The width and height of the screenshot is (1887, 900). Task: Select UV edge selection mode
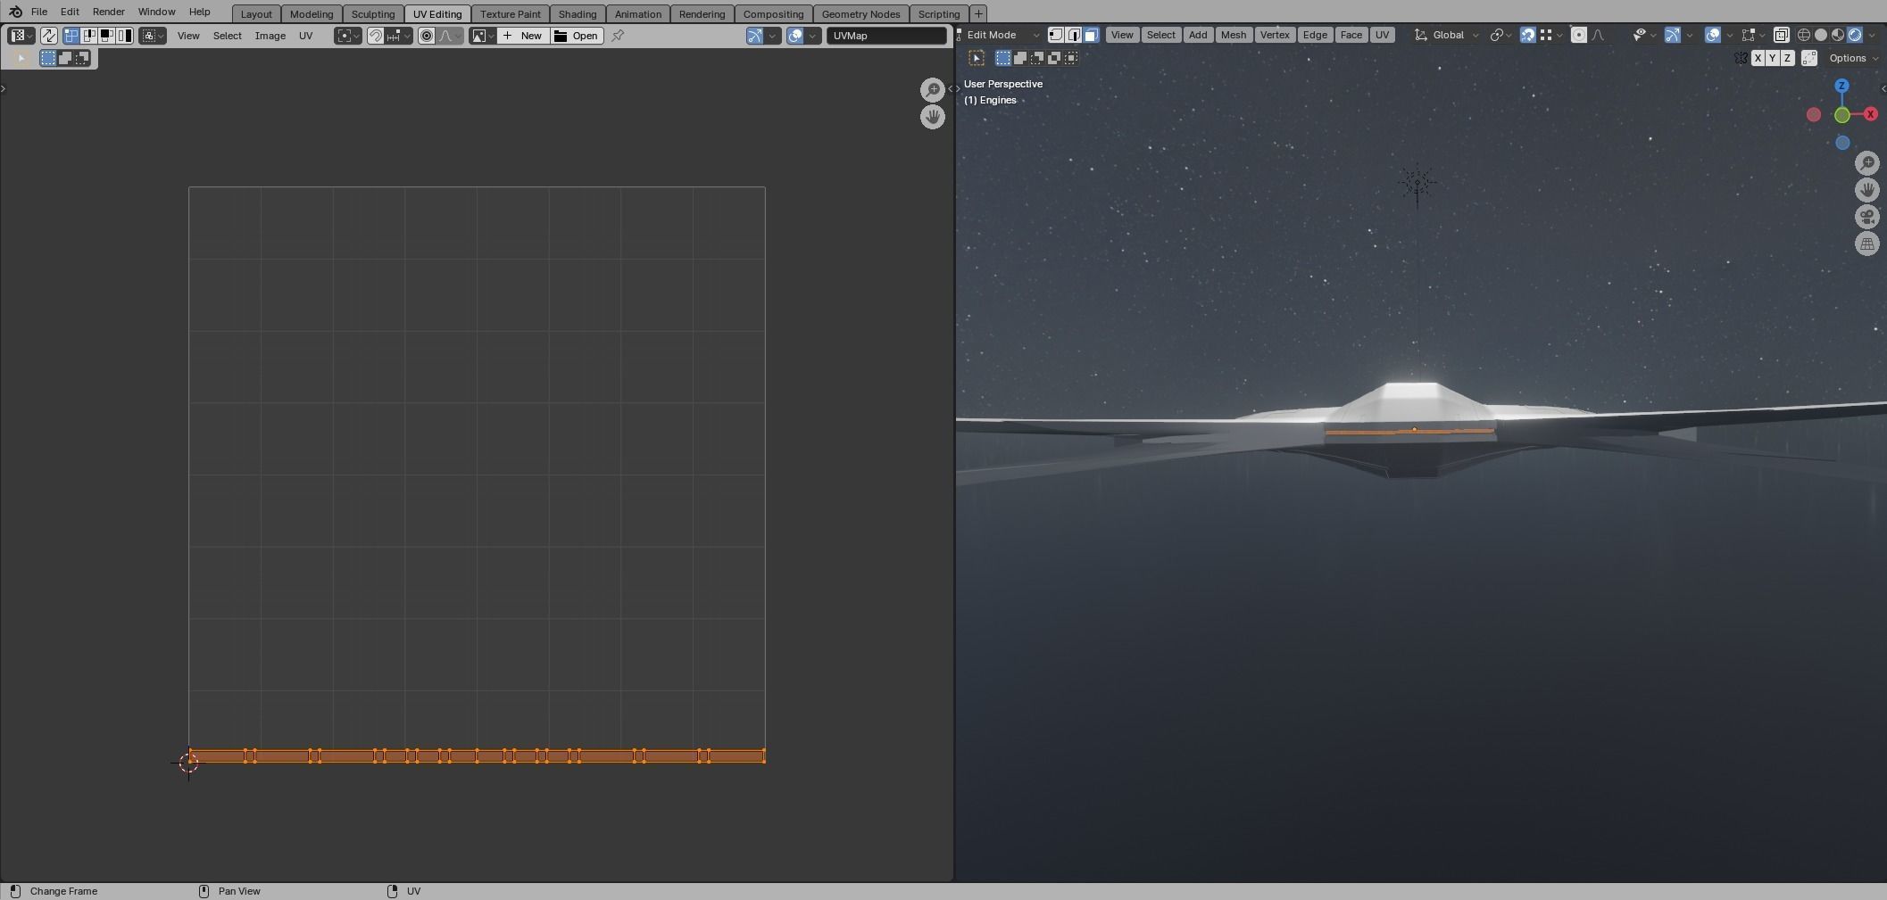[89, 36]
